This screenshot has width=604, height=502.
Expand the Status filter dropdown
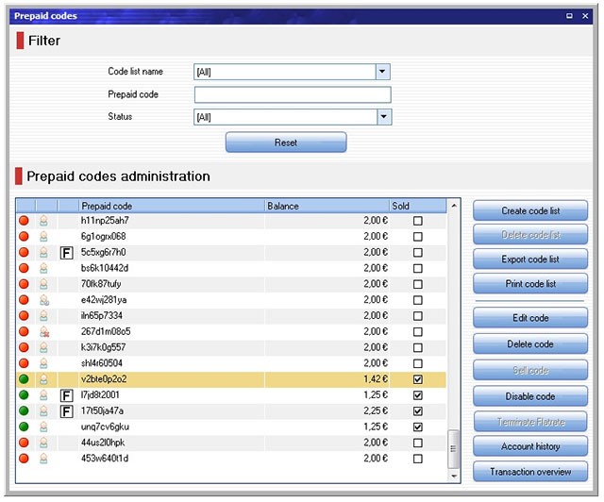tap(383, 117)
